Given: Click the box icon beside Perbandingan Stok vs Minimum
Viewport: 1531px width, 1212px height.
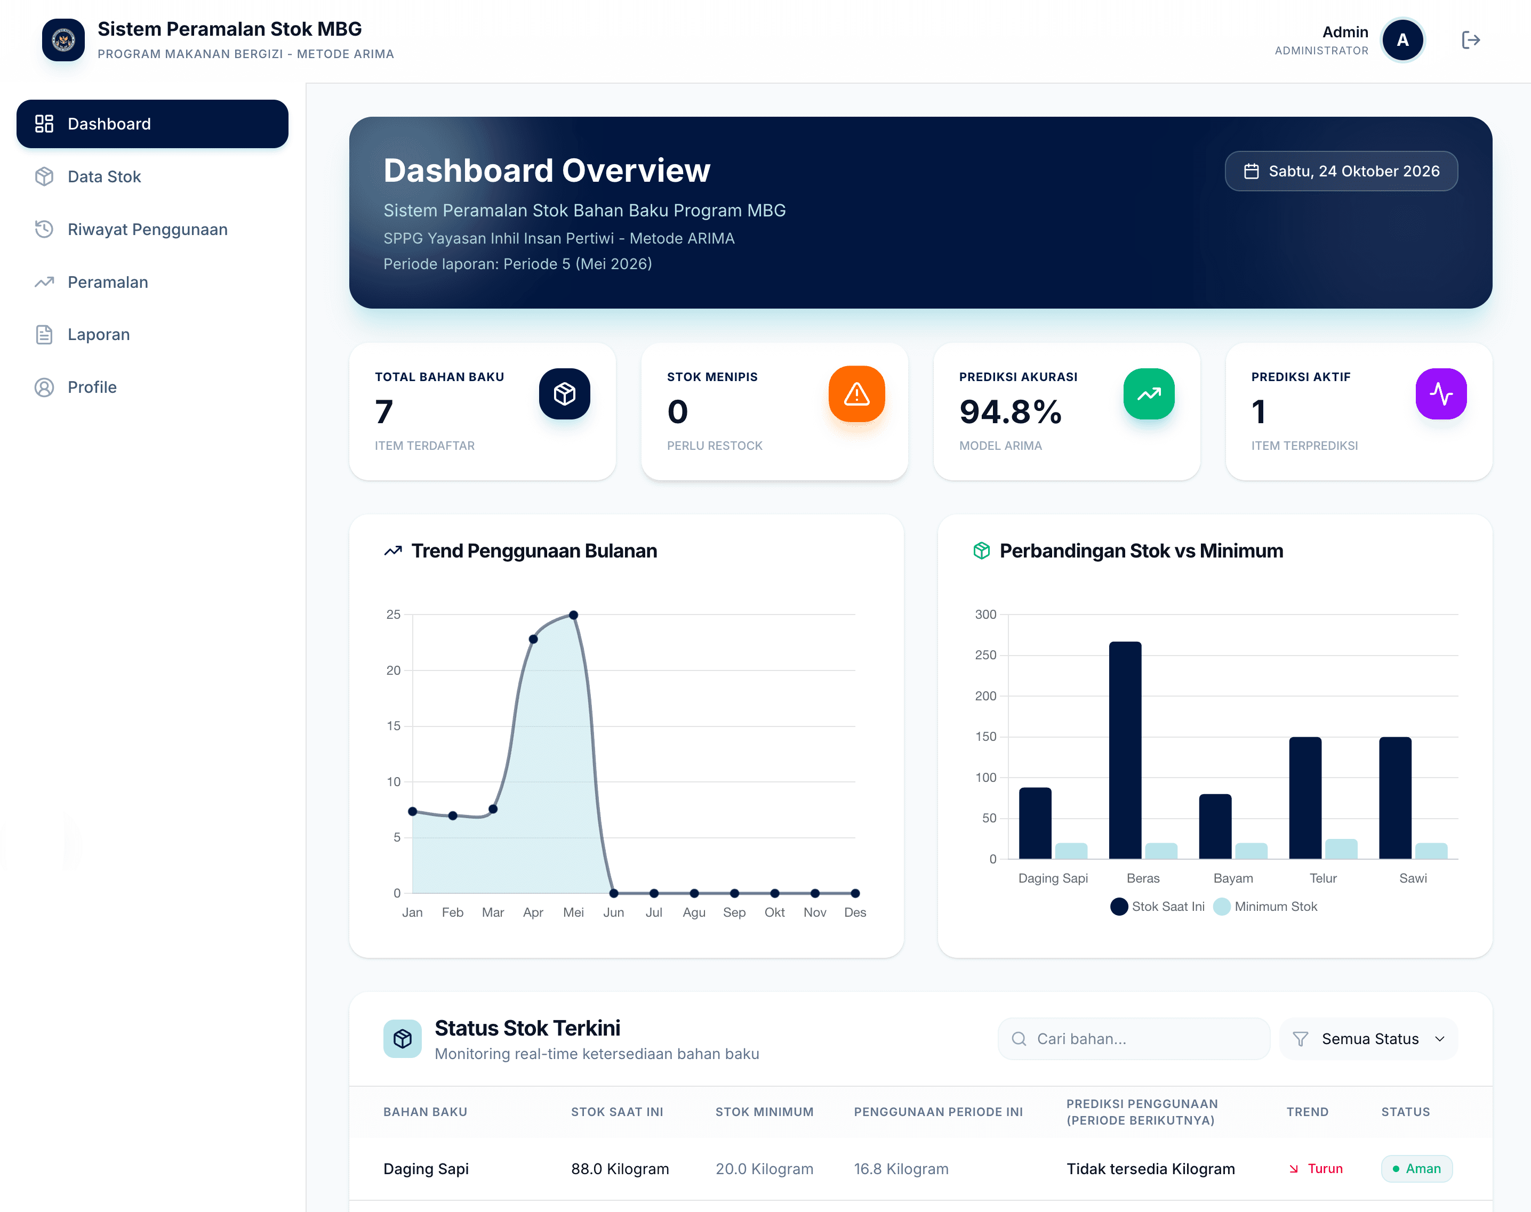Looking at the screenshot, I should (981, 551).
